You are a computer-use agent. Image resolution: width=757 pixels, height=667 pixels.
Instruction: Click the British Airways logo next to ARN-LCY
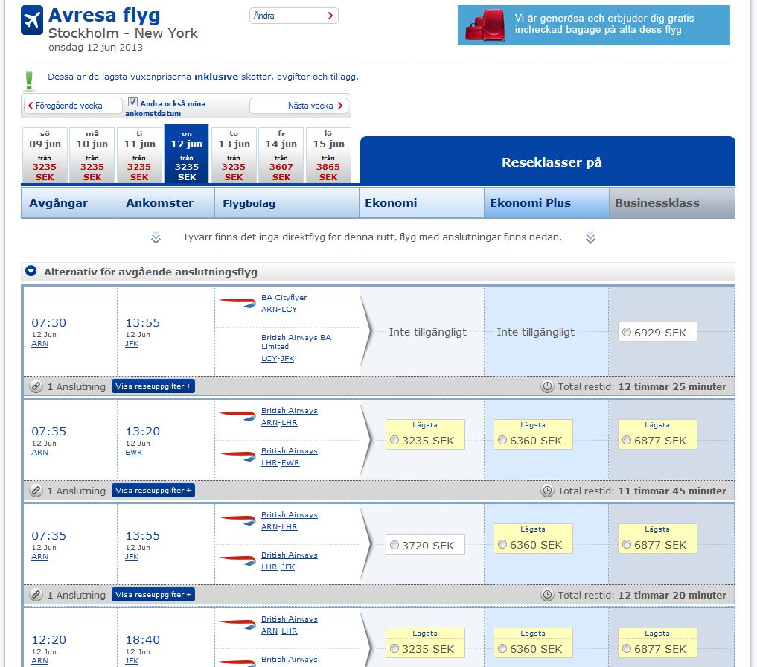pos(237,303)
